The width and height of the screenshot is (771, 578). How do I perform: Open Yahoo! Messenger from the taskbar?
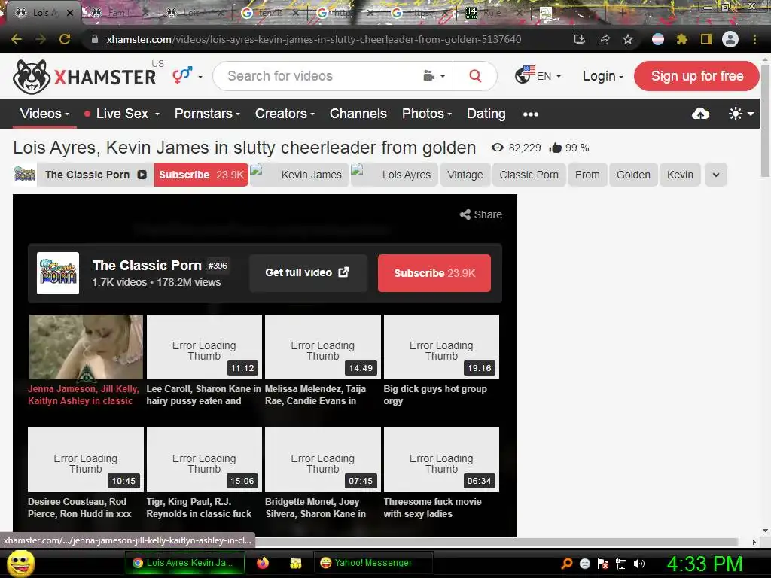373,563
